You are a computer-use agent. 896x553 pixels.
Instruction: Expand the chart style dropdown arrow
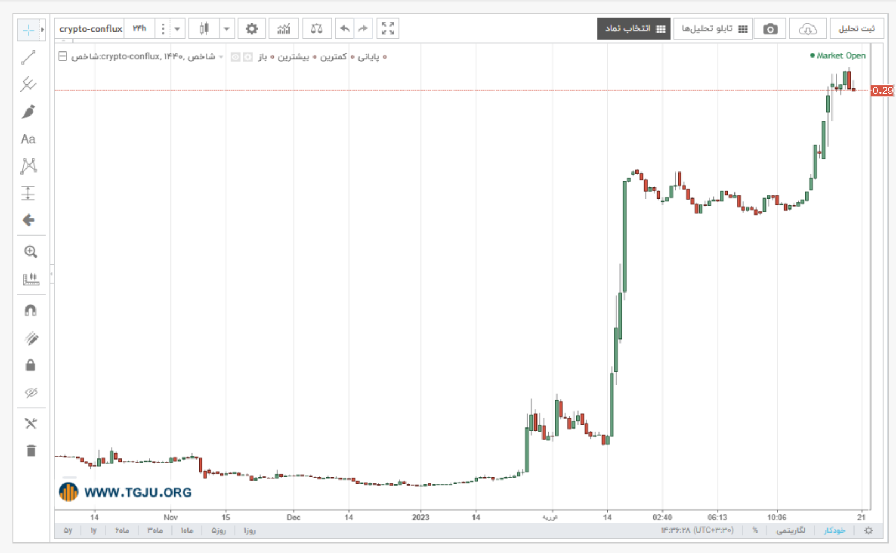(227, 29)
